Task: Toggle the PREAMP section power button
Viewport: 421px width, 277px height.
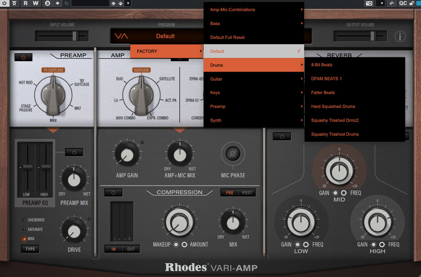Action: [x=23, y=56]
